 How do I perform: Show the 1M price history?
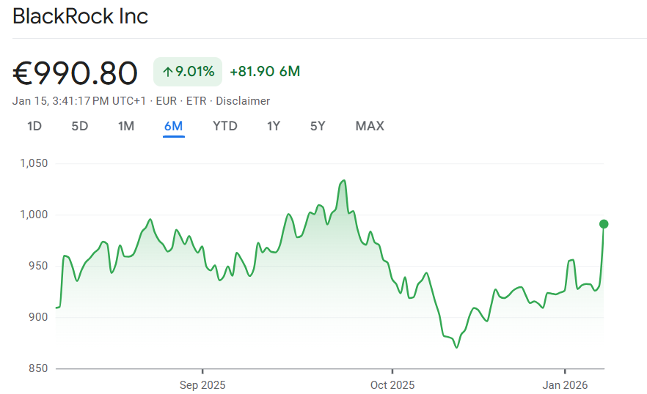point(126,126)
